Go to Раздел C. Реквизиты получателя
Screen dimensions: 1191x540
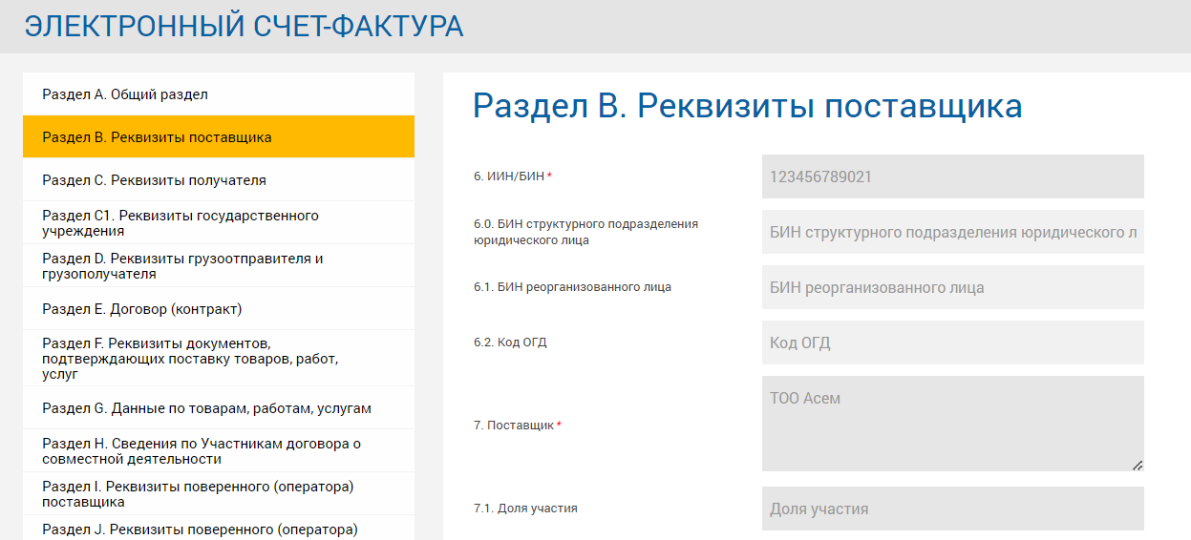coord(219,180)
